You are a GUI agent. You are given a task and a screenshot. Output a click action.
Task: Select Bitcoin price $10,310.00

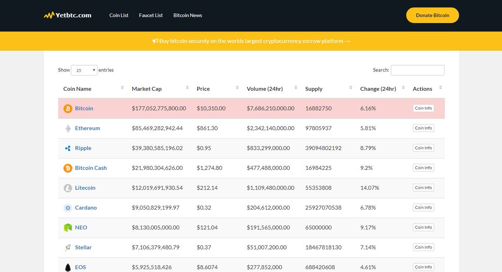(x=211, y=108)
